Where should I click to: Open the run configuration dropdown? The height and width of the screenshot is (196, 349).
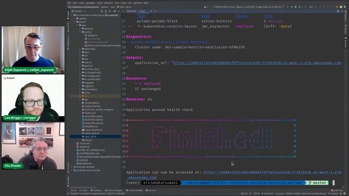click(x=248, y=7)
